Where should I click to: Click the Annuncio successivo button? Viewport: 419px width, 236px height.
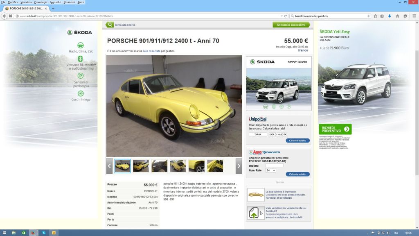point(291,25)
